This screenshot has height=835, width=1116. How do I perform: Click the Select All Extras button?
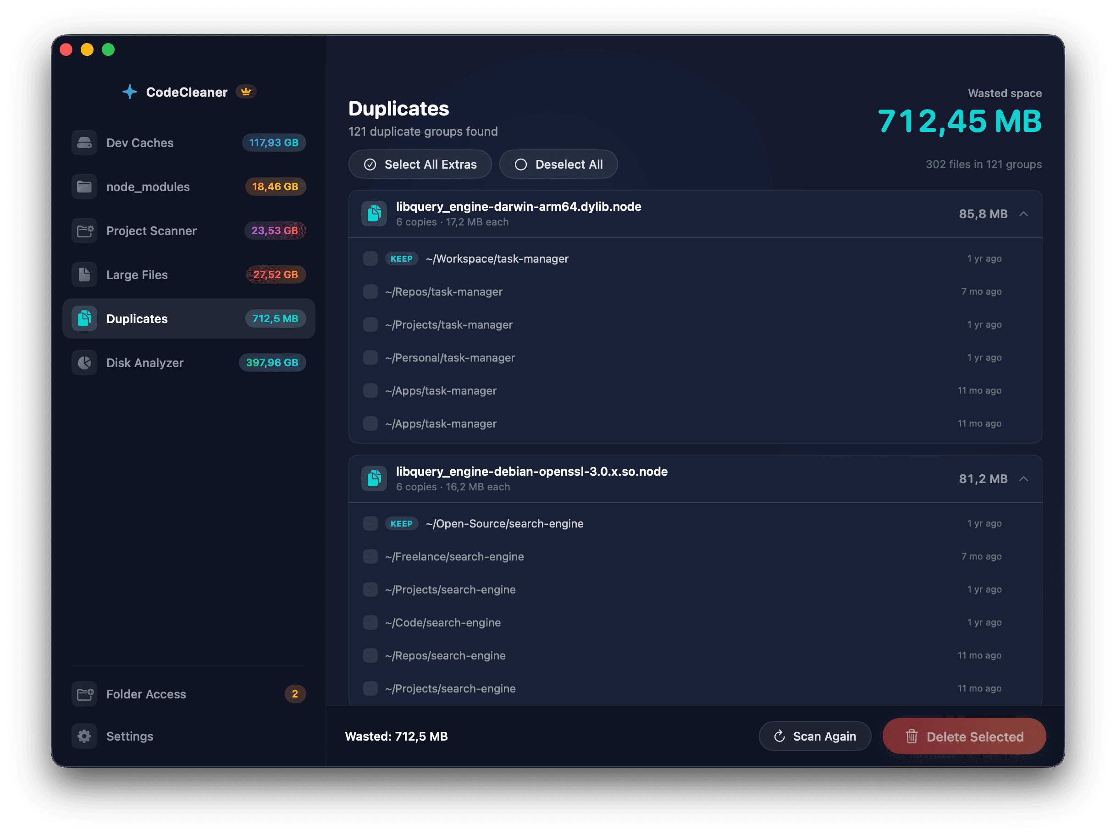click(x=420, y=164)
